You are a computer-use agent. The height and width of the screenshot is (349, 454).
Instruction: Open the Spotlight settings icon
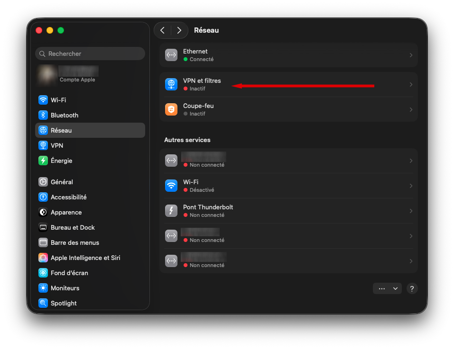(x=43, y=303)
